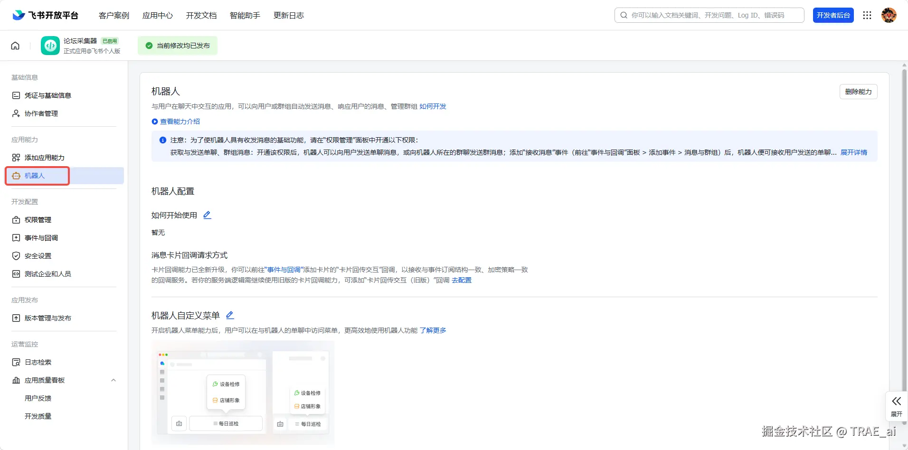Edit 如何开始使用 with pencil icon
908x450 pixels.
pos(207,215)
